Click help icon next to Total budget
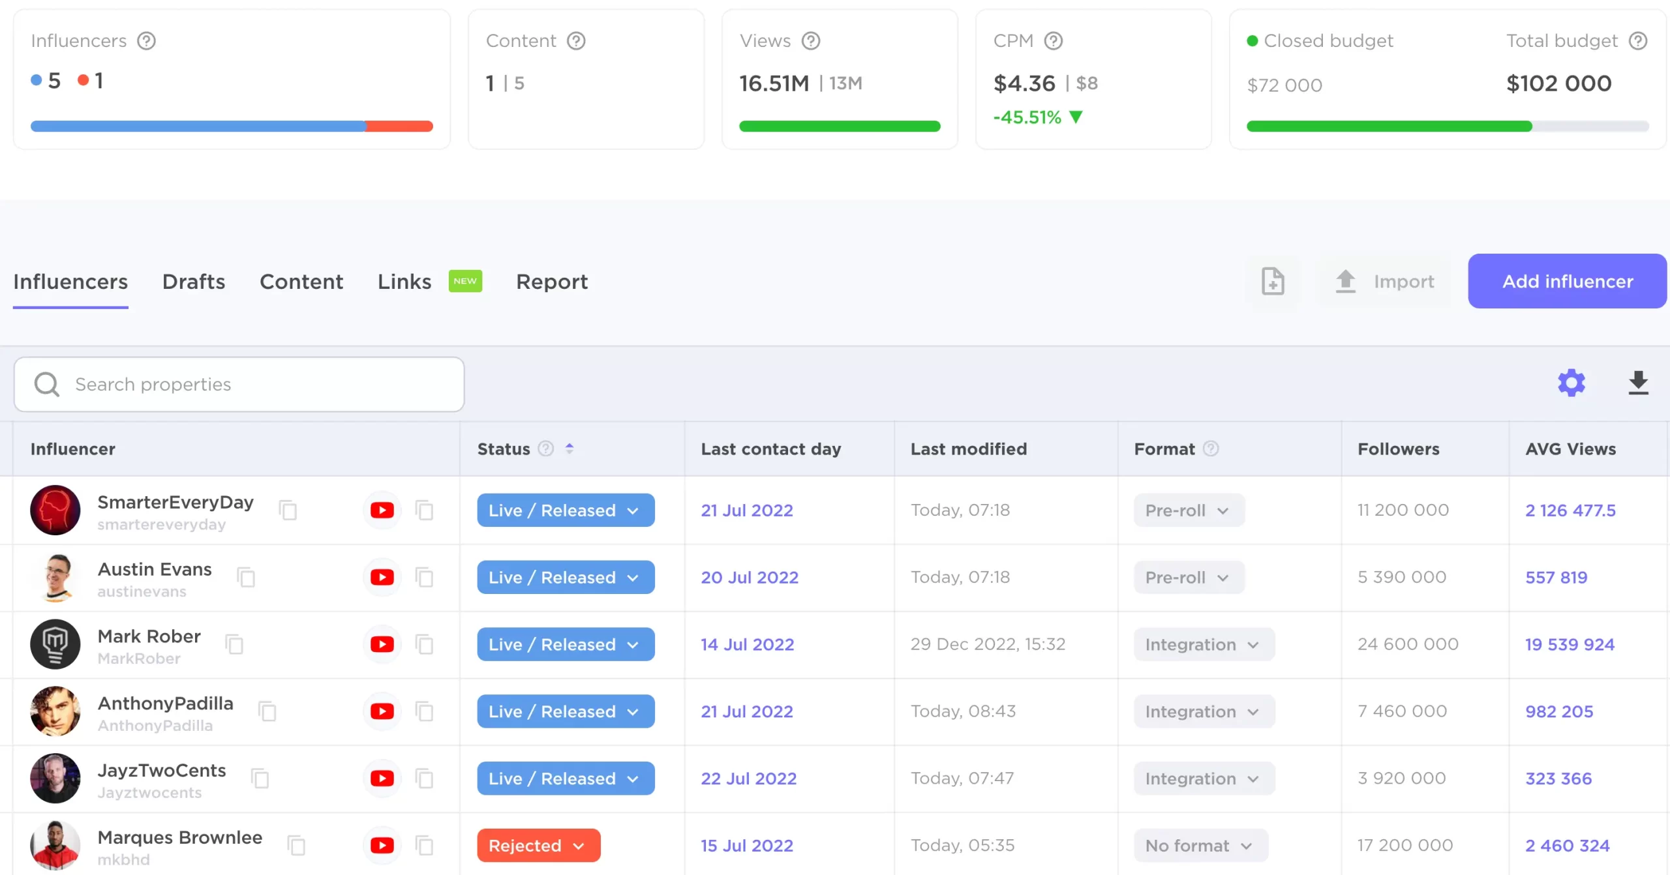The image size is (1670, 875). [x=1637, y=40]
